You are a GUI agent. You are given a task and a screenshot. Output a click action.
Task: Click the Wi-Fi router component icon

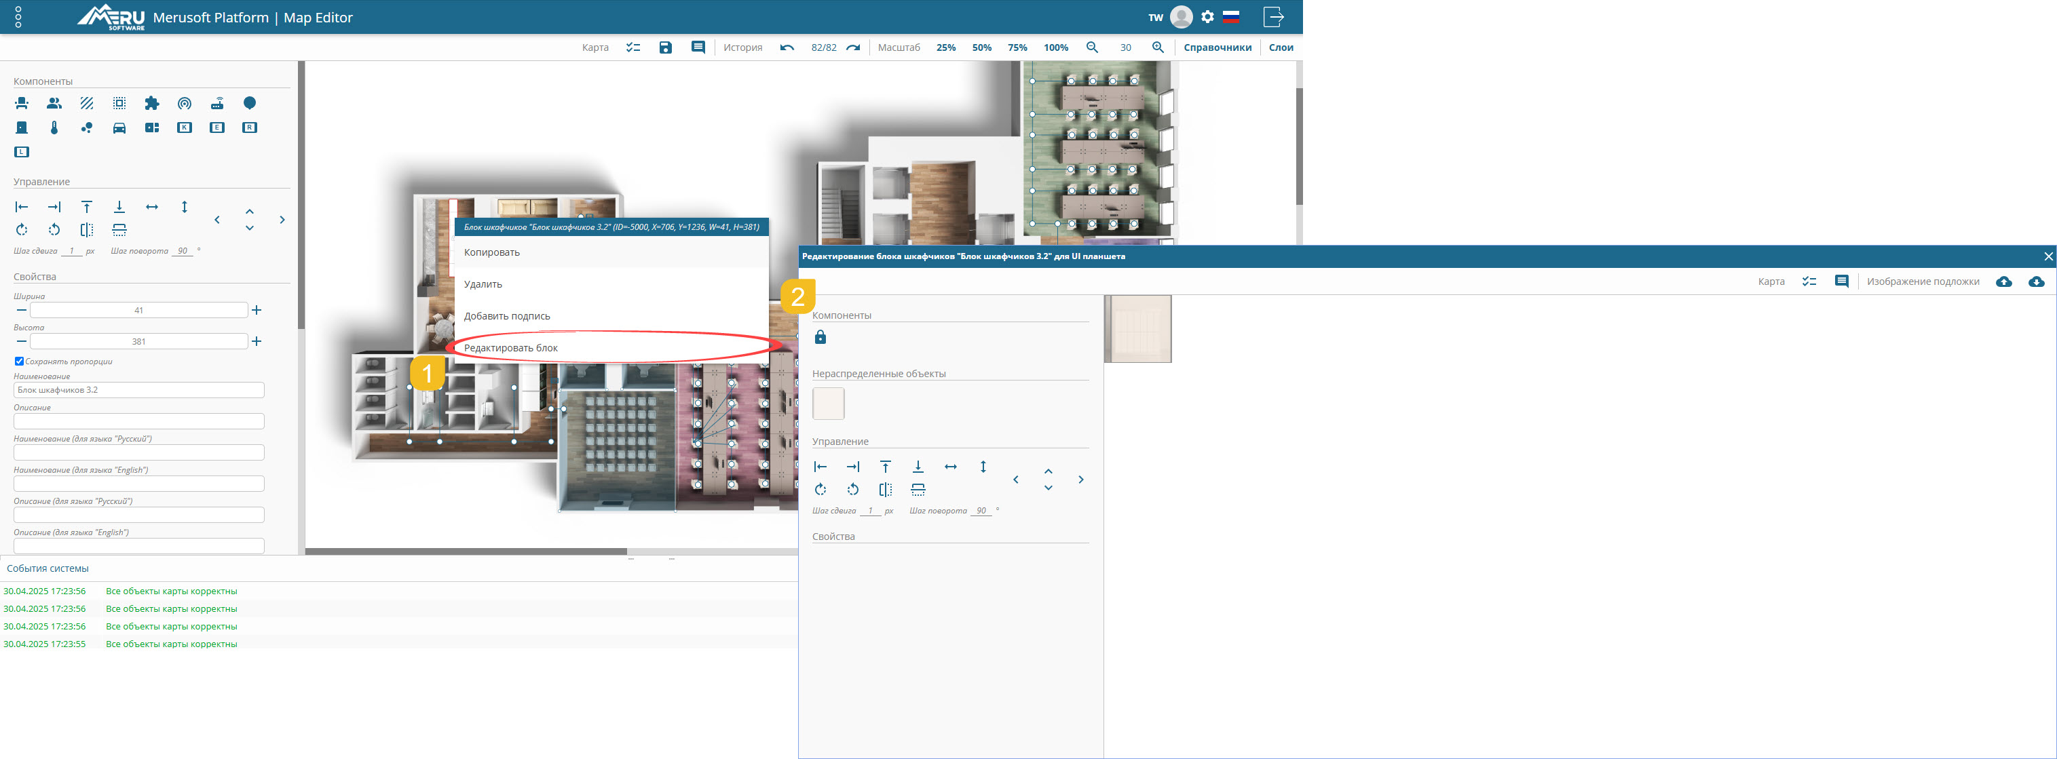[217, 103]
